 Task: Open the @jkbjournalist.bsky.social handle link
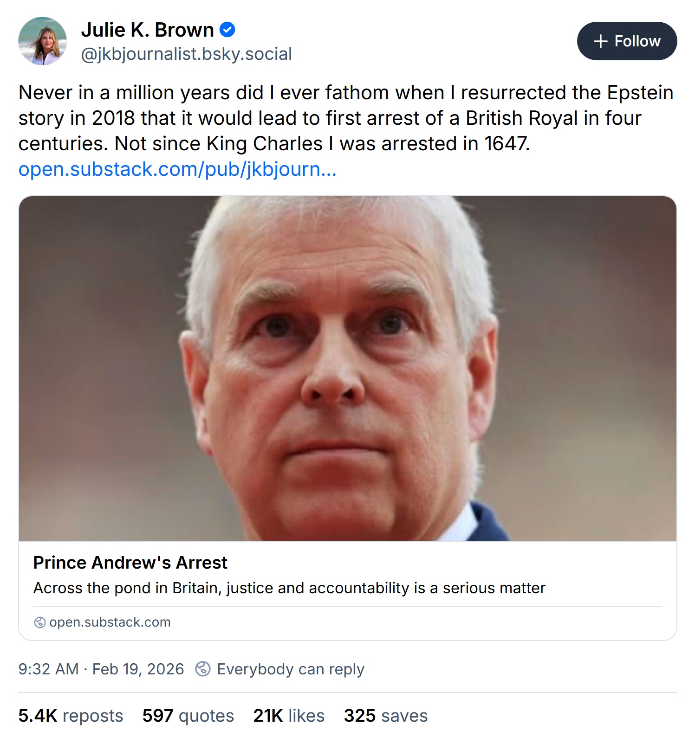point(186,54)
